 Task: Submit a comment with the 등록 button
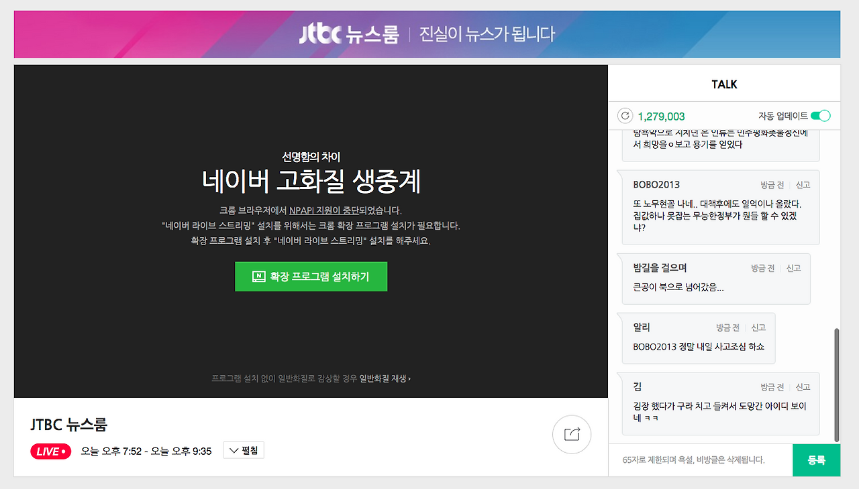816,460
